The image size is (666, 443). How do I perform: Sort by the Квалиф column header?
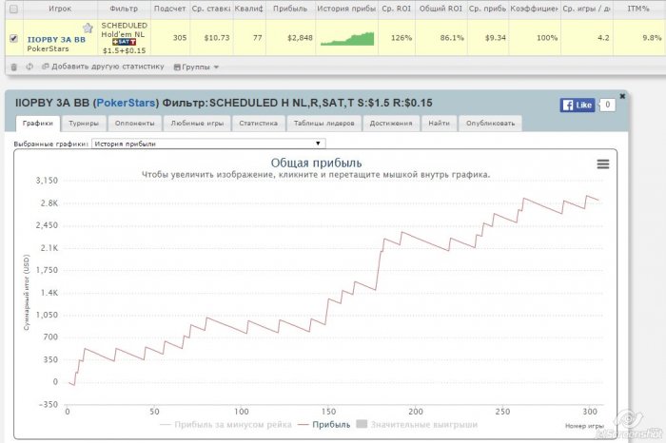click(249, 9)
